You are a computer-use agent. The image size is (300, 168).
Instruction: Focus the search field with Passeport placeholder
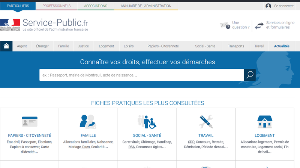click(x=142, y=75)
